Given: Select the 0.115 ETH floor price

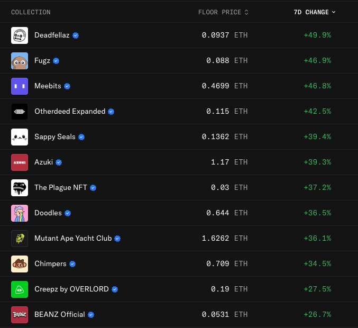Looking at the screenshot, I should pos(227,112).
